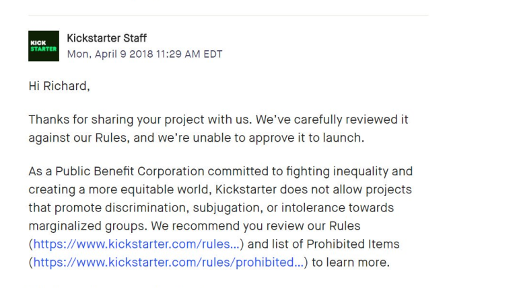The height and width of the screenshot is (288, 517).
Task: Click 'to learn more.' at message end
Action: (350, 262)
